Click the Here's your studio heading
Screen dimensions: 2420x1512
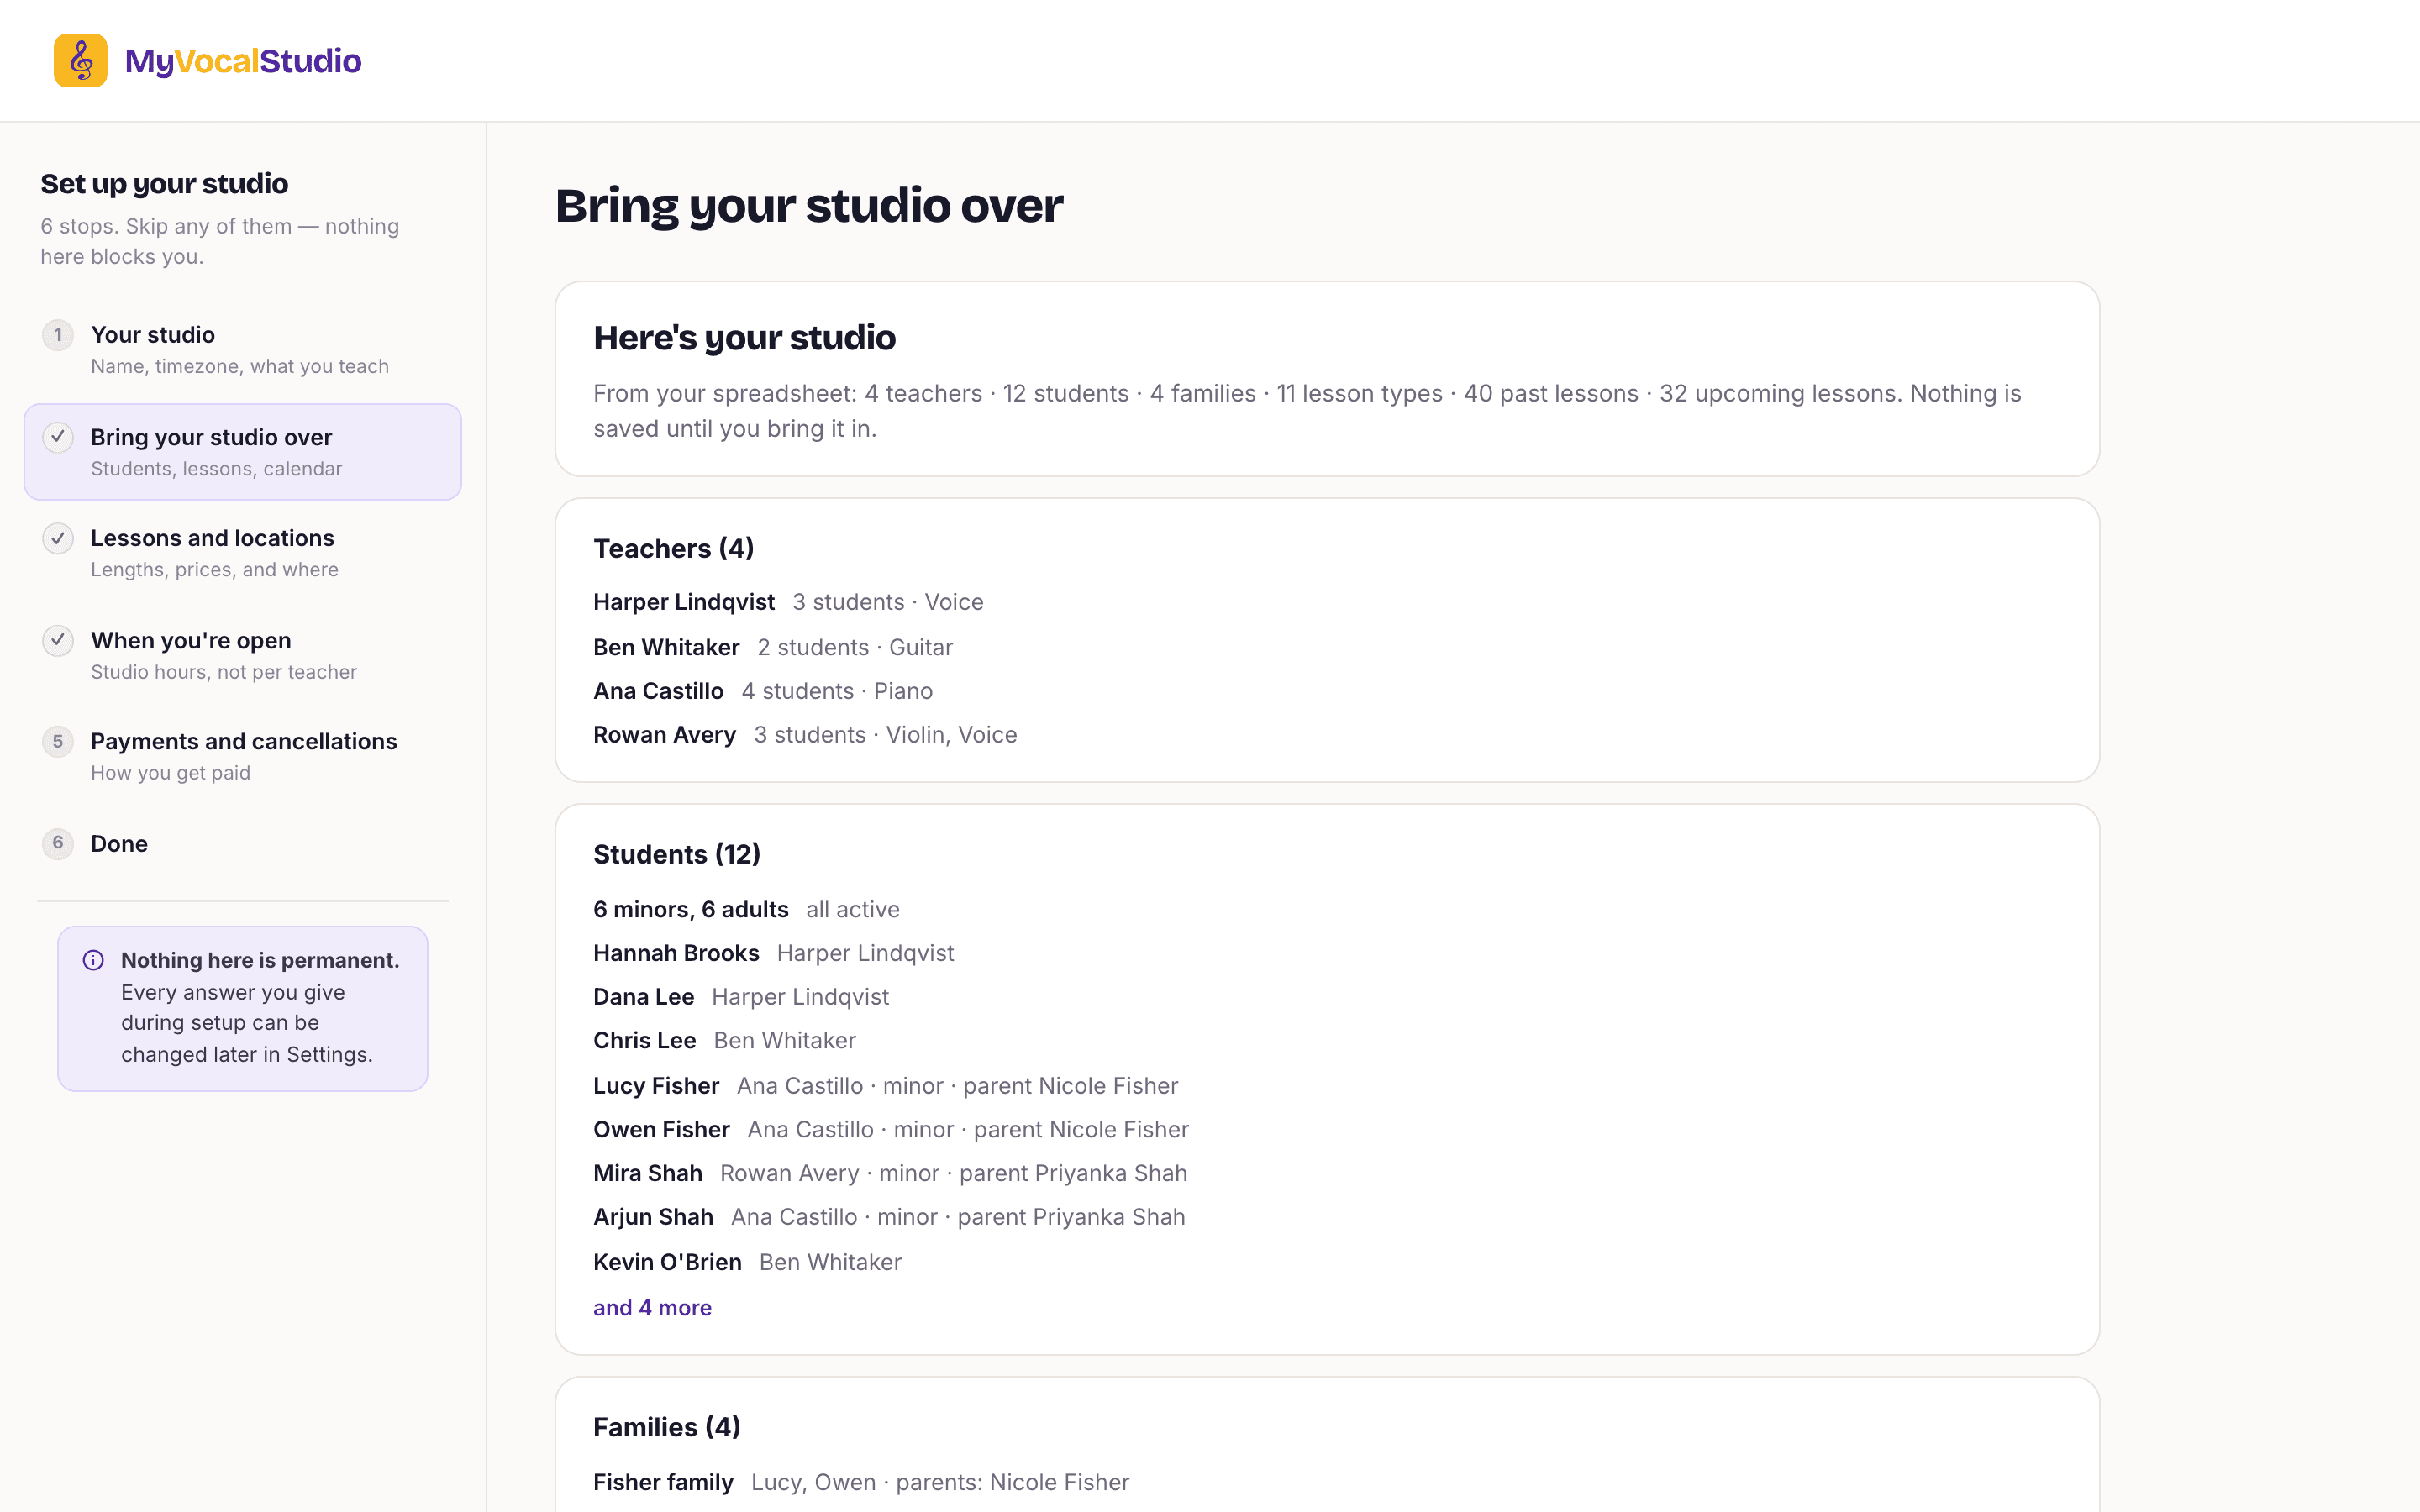(x=744, y=338)
